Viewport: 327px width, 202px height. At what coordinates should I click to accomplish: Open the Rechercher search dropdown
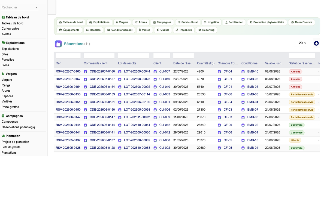point(20,7)
